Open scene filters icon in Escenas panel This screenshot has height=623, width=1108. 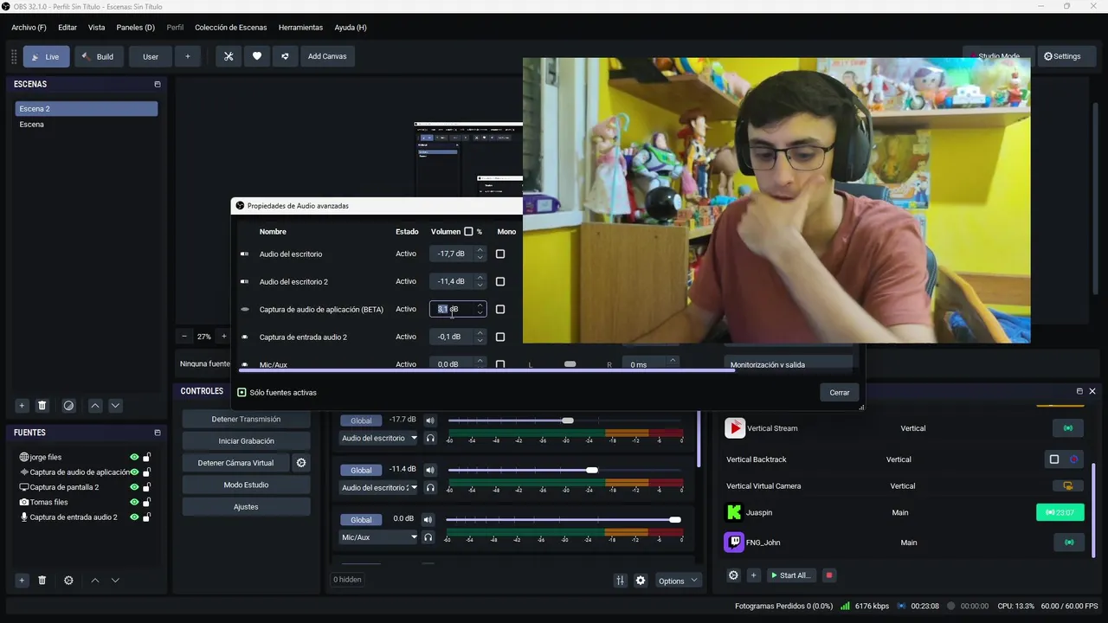(68, 405)
